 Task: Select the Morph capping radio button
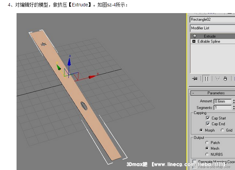click(x=201, y=130)
